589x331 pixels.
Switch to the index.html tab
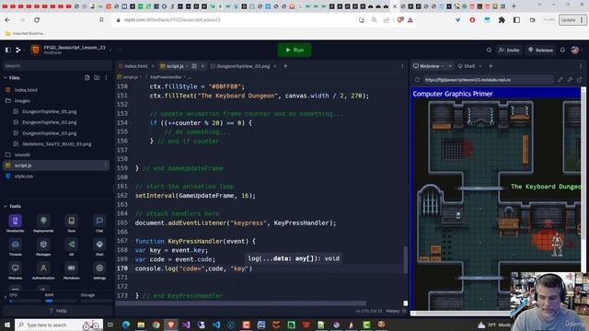[135, 66]
